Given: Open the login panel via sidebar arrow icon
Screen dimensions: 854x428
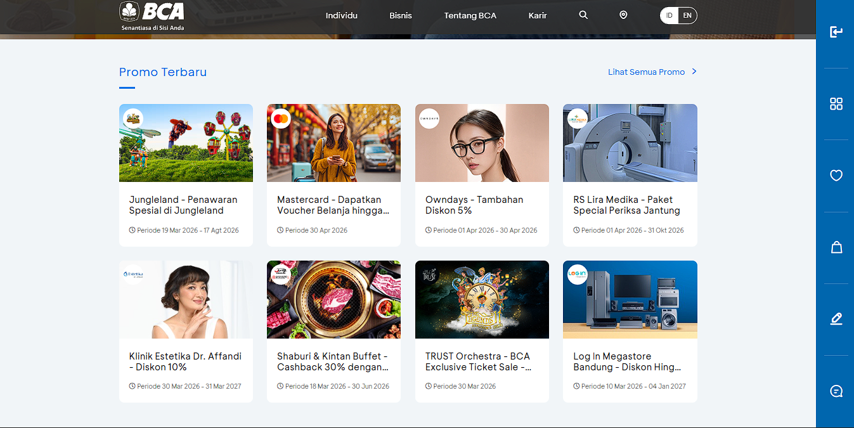Looking at the screenshot, I should coord(836,30).
